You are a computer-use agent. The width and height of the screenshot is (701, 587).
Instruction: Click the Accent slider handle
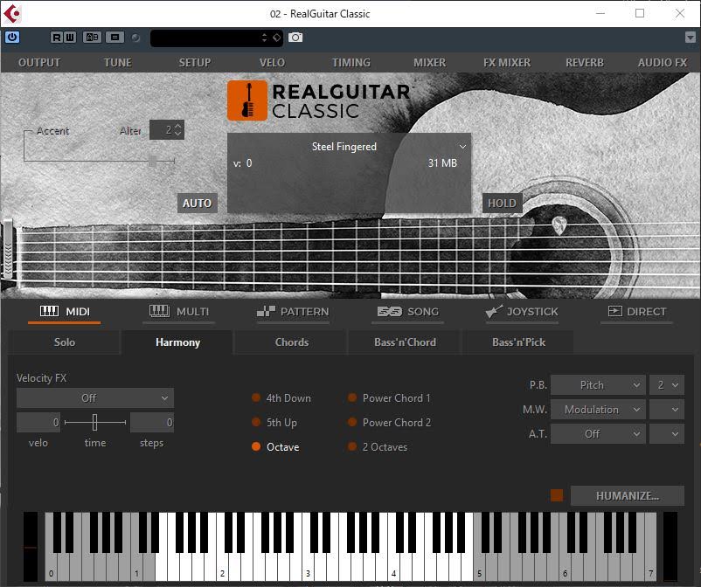[153, 161]
